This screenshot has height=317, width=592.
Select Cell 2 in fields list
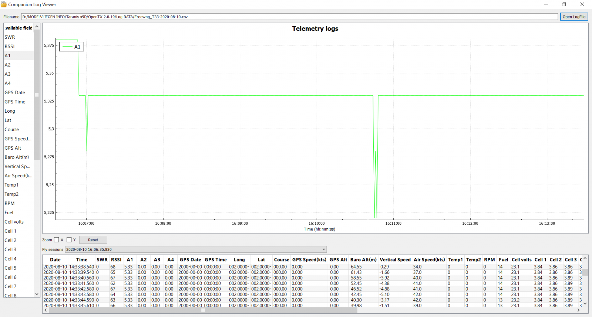18,240
